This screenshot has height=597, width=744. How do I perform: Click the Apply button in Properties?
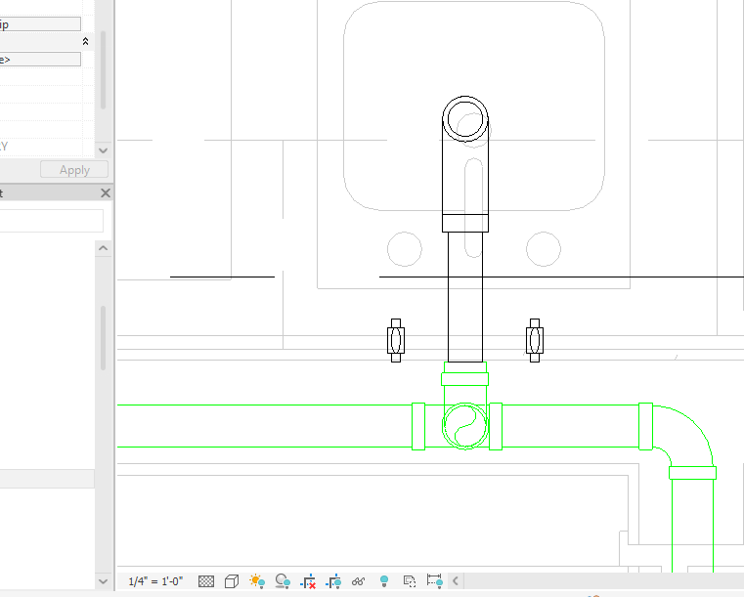tap(74, 170)
